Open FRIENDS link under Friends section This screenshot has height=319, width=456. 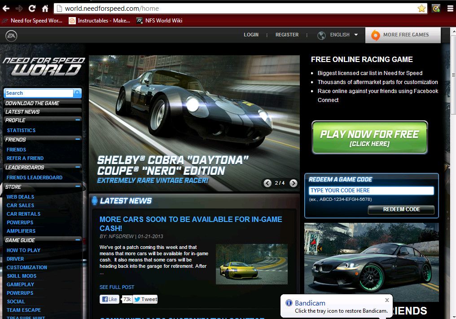[x=16, y=150]
